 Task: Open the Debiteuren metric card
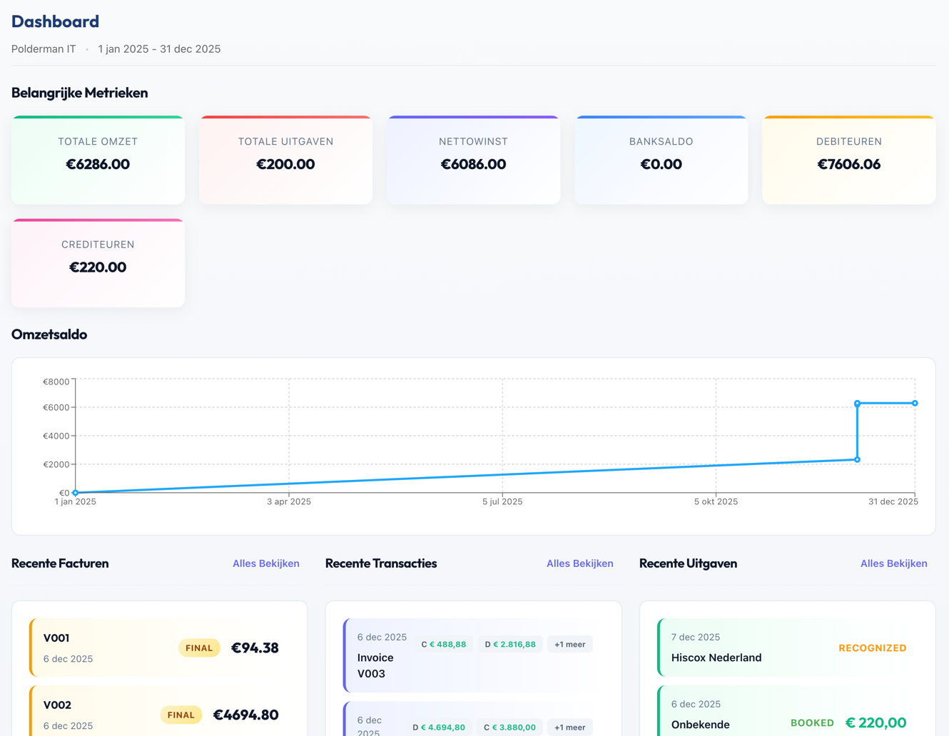(848, 160)
